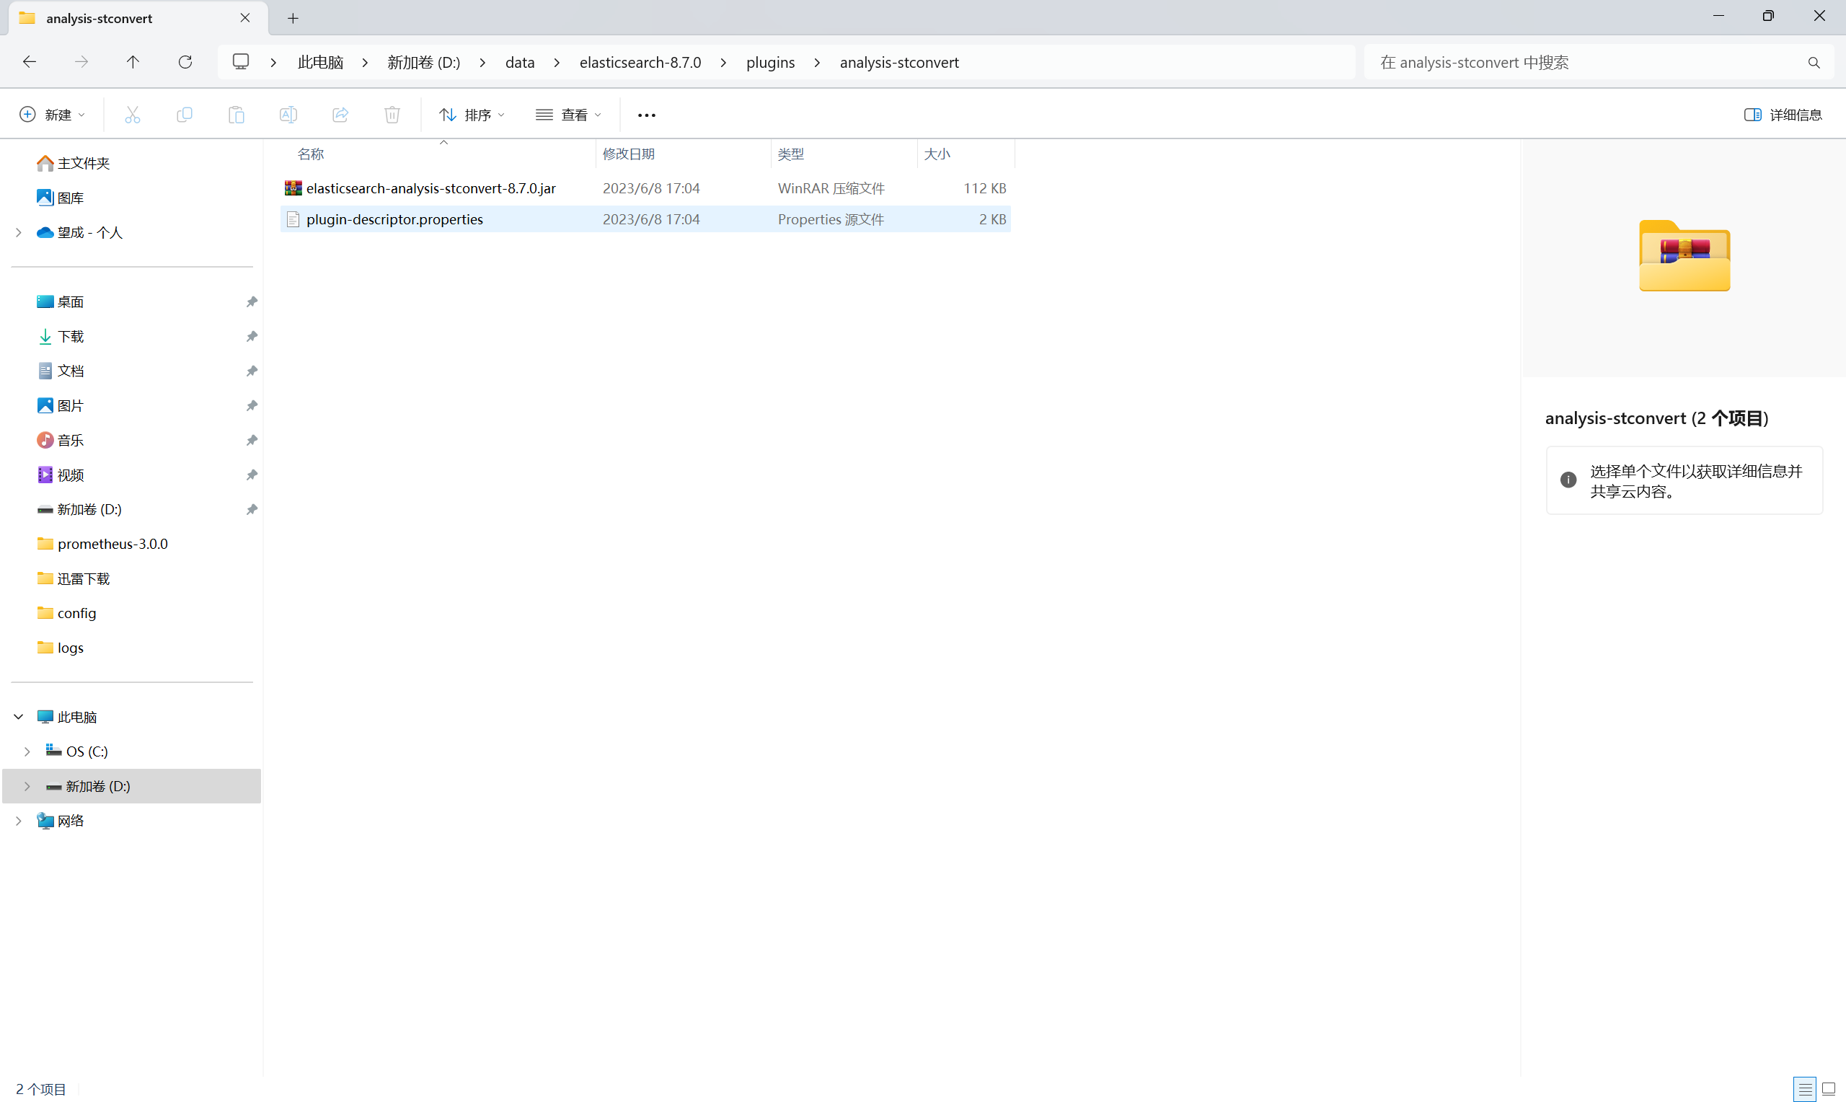Open a new tab with plus button
Viewport: 1846px width, 1102px height.
[x=293, y=18]
